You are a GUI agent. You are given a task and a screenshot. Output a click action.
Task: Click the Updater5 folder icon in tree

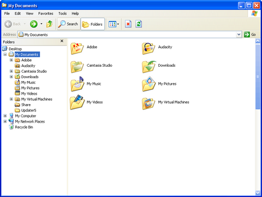17,110
